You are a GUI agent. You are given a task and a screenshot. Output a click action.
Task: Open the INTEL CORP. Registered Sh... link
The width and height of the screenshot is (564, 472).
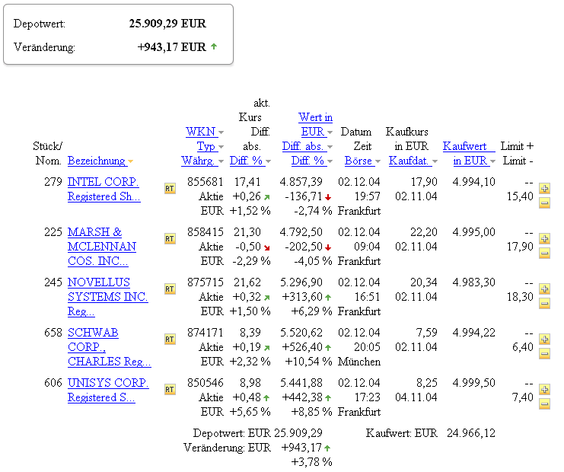pos(104,189)
